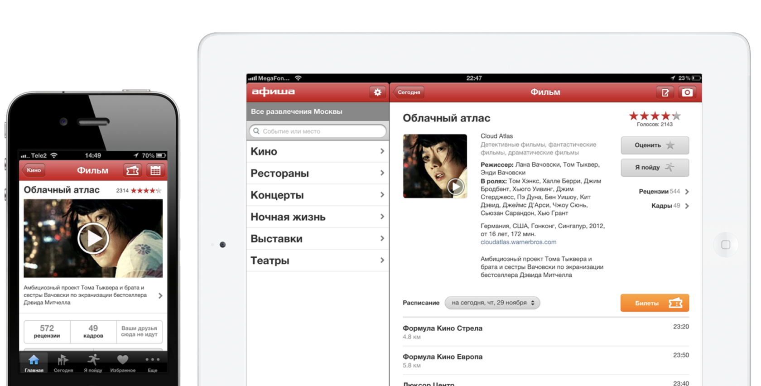Select Формула Кино Стрела showtime row

pos(546,332)
